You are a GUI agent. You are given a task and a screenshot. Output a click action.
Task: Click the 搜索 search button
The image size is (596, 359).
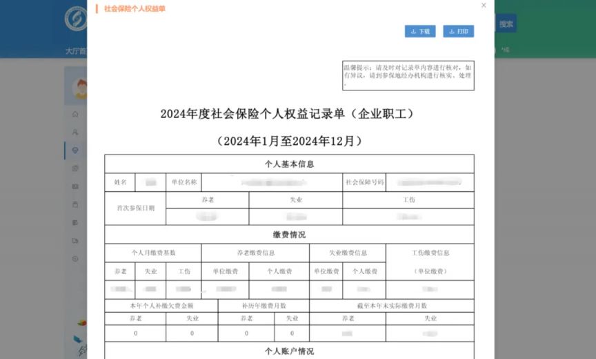click(x=506, y=23)
